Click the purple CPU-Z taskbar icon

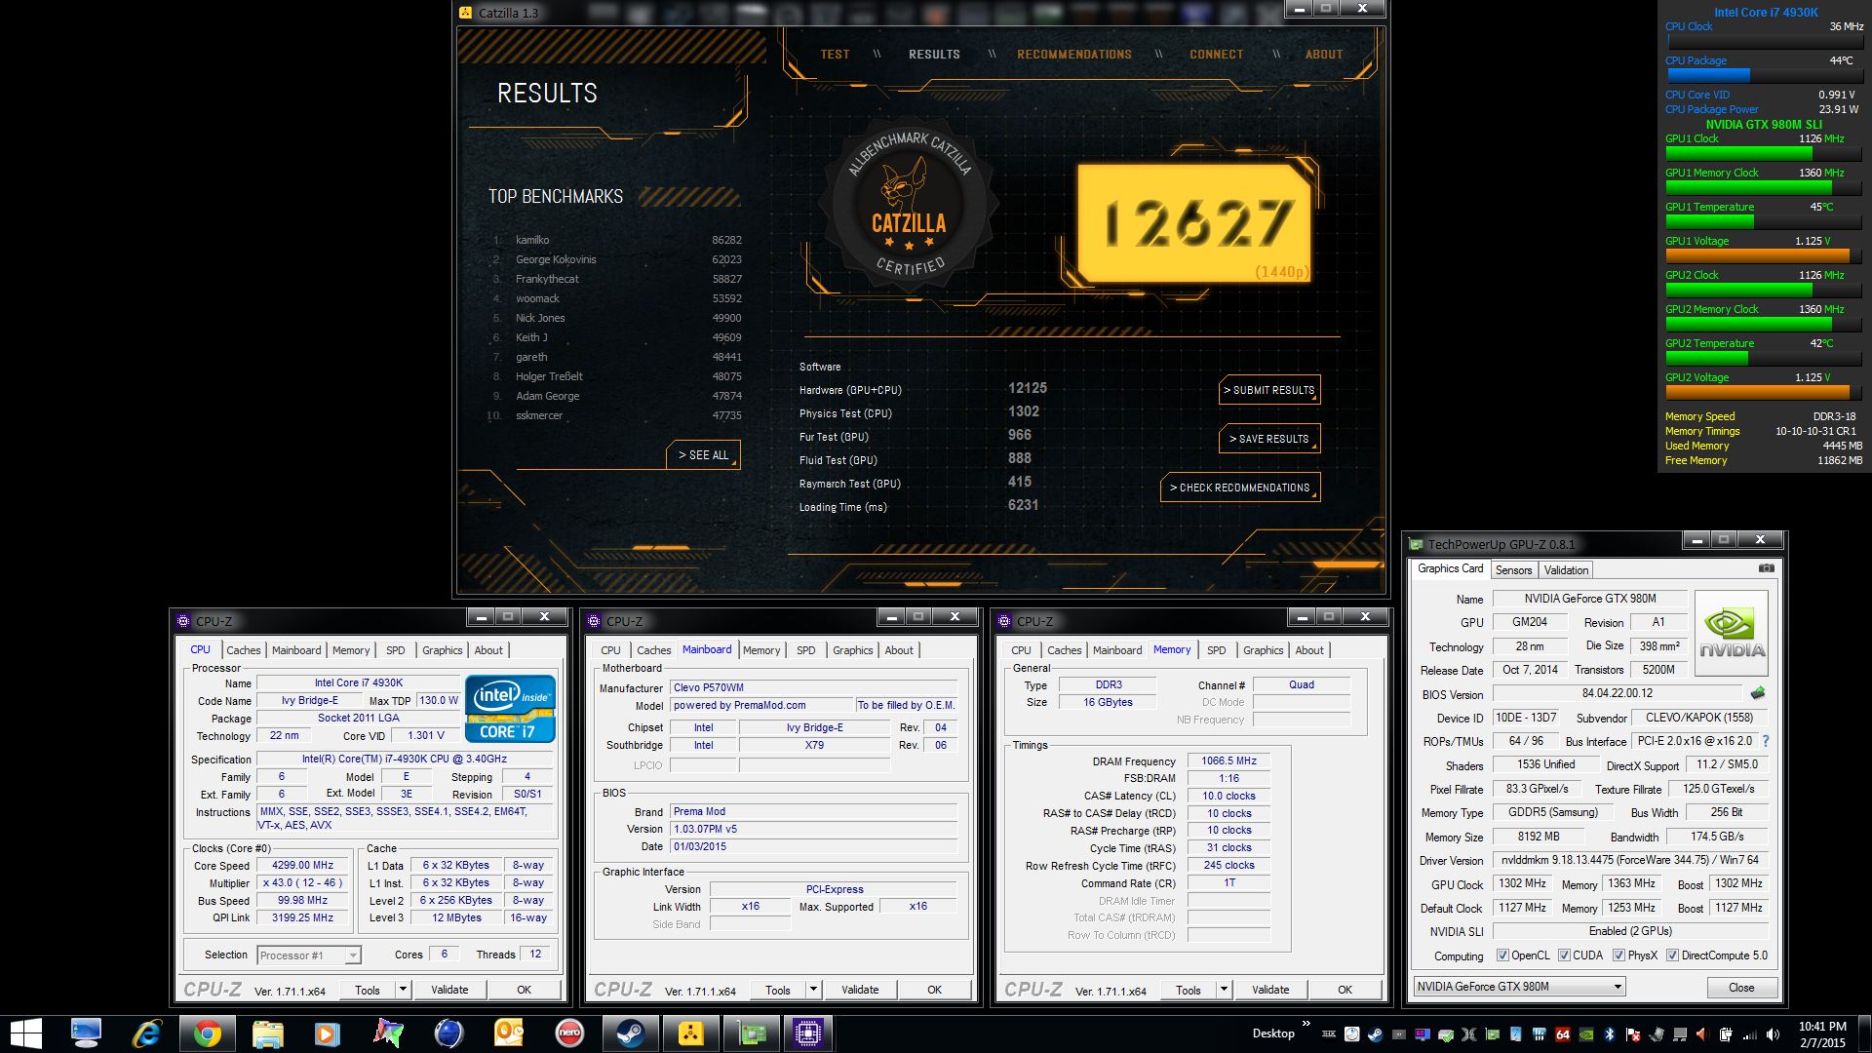coord(808,1033)
